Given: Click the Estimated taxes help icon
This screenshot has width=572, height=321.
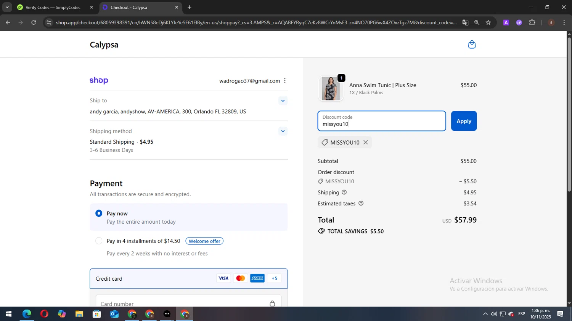Looking at the screenshot, I should (361, 203).
